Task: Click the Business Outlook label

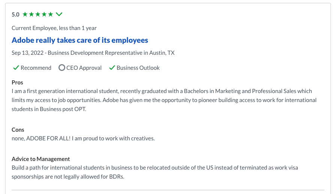Action: click(138, 68)
